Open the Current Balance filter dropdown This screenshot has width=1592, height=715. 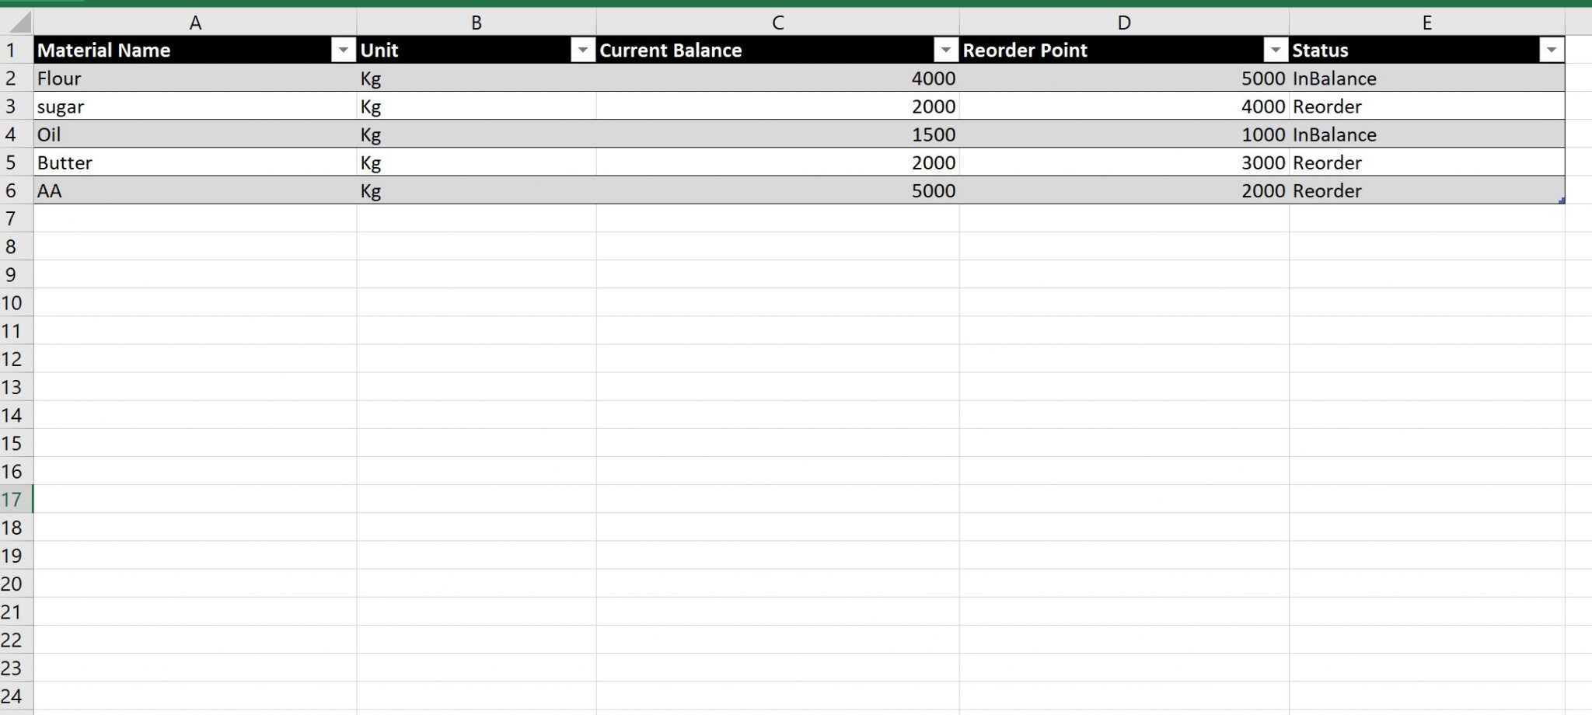947,50
